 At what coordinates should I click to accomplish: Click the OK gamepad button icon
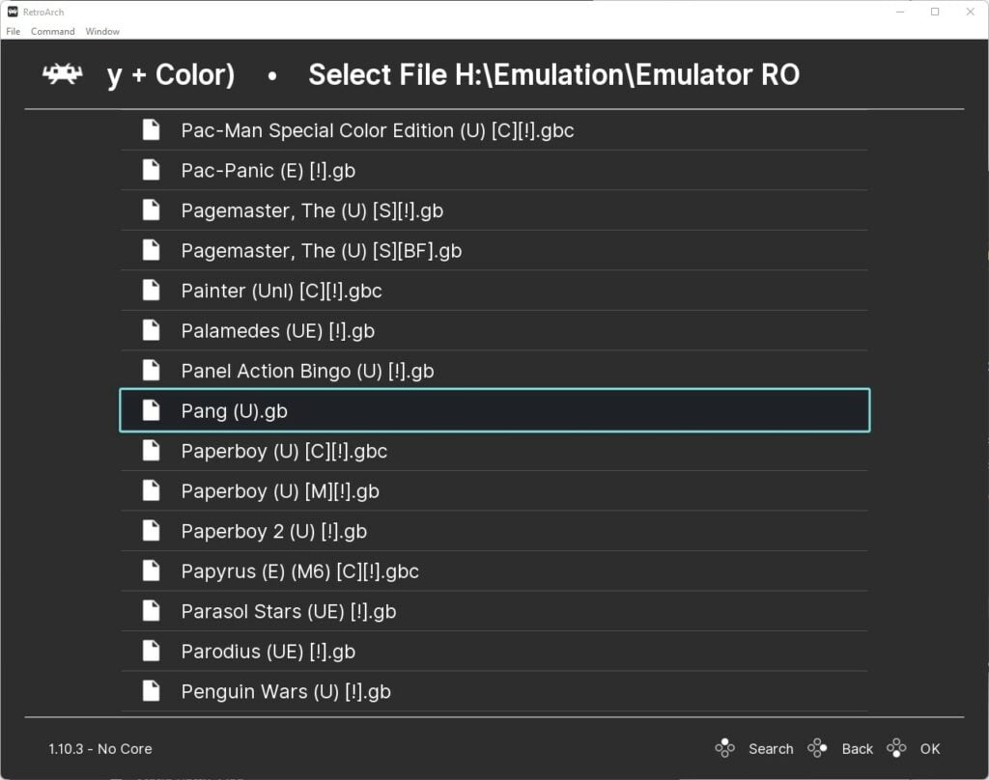coord(896,748)
